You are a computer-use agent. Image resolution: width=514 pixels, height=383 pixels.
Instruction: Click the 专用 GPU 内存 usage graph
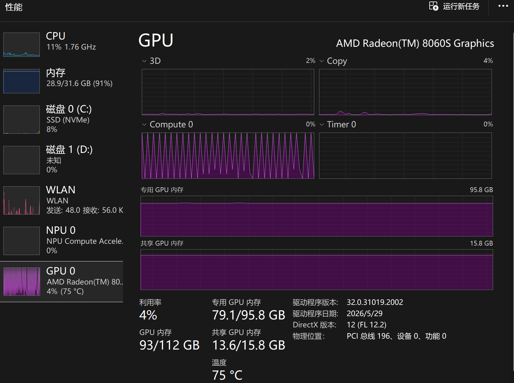click(317, 216)
